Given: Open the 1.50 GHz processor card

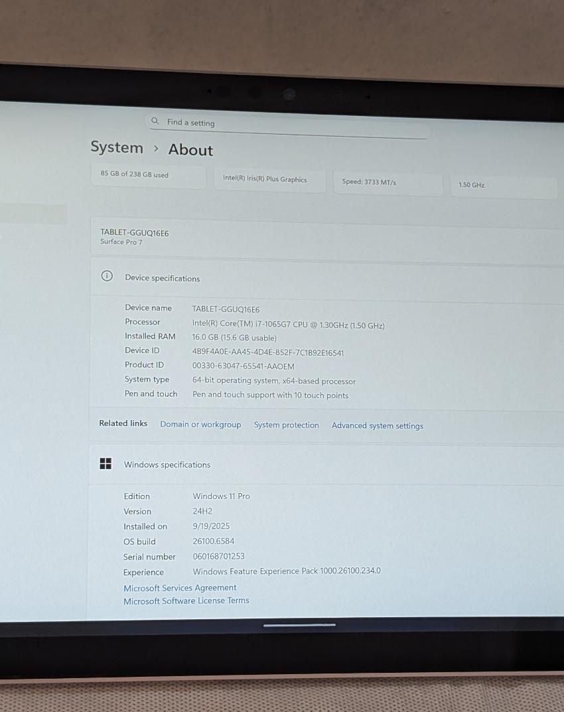Looking at the screenshot, I should (504, 186).
